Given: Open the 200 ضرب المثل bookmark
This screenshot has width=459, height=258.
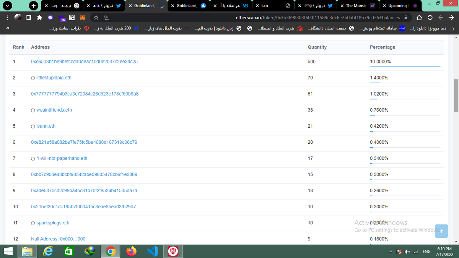Looking at the screenshot, I should pos(116,28).
